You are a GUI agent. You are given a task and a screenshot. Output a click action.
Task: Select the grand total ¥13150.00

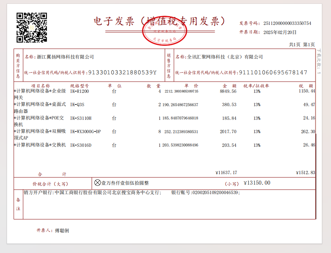coord(257,183)
